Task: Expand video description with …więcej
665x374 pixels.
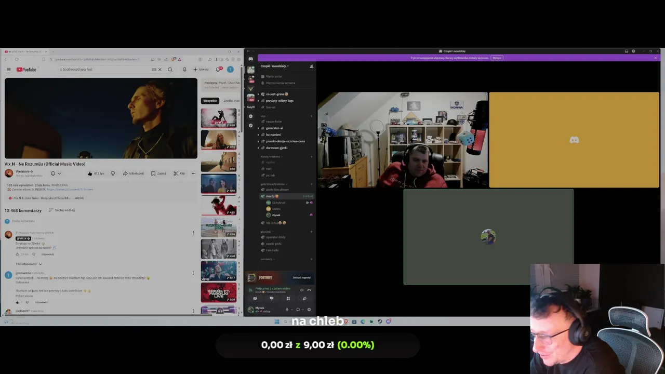Action: [x=79, y=198]
